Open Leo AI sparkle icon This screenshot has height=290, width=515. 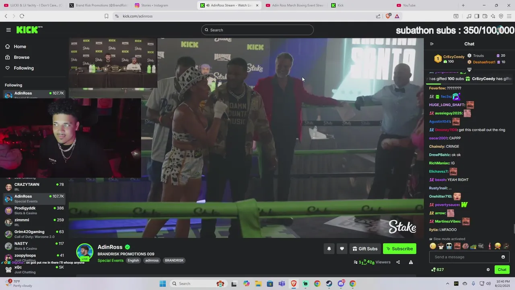click(x=493, y=16)
